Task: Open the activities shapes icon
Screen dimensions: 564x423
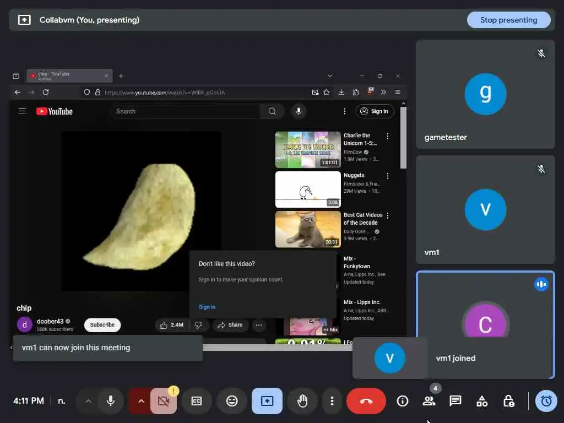Action: coord(482,401)
